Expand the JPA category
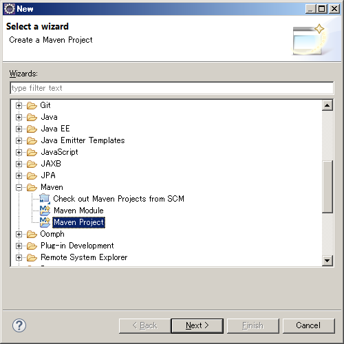The image size is (344, 344). [x=19, y=176]
